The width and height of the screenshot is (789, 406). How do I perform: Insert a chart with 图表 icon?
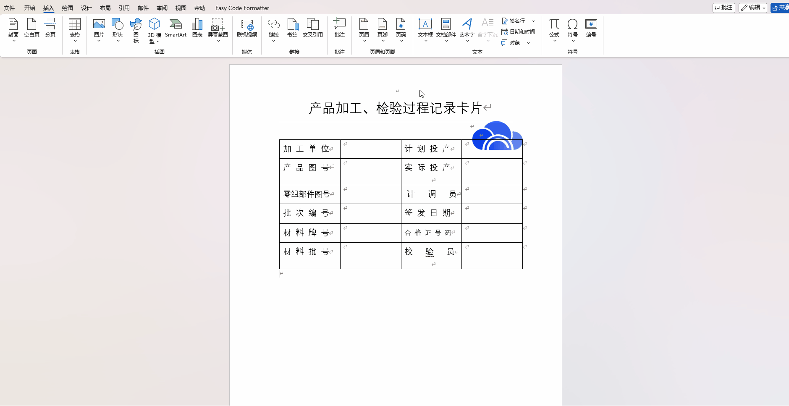[x=197, y=28]
